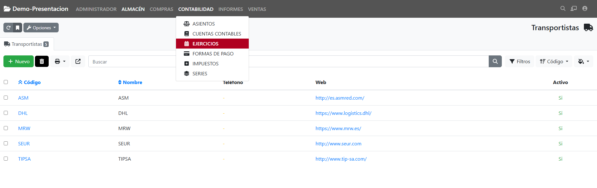Click the black trash delete button
Viewport: 597px width, 188px height.
(x=42, y=62)
